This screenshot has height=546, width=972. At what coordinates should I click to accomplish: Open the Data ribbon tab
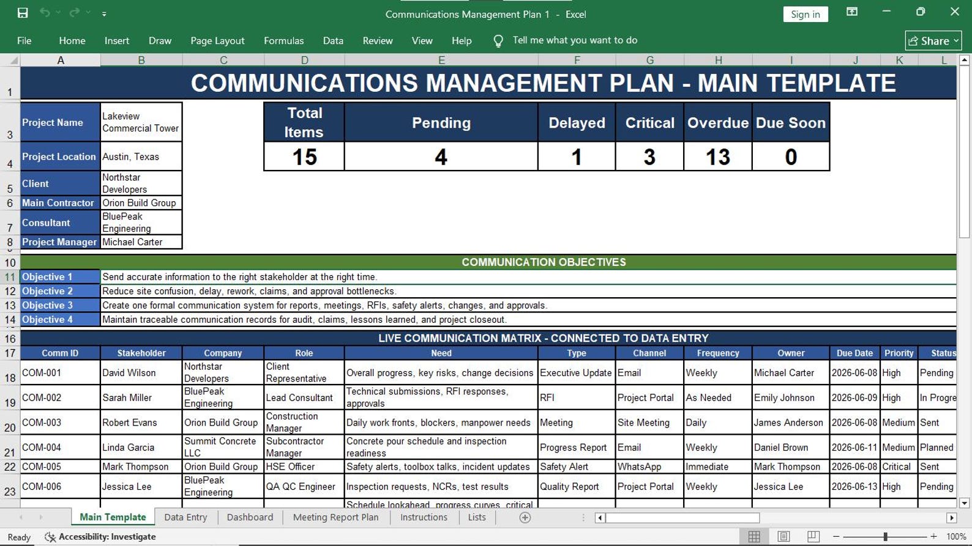point(333,40)
